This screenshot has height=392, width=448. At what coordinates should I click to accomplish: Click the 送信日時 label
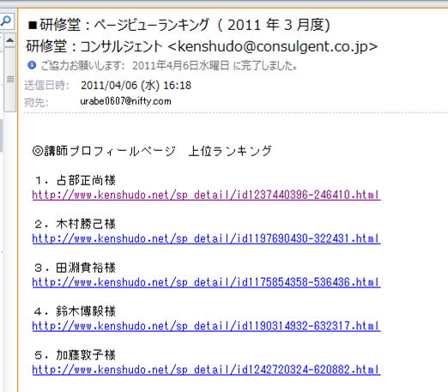pos(46,85)
